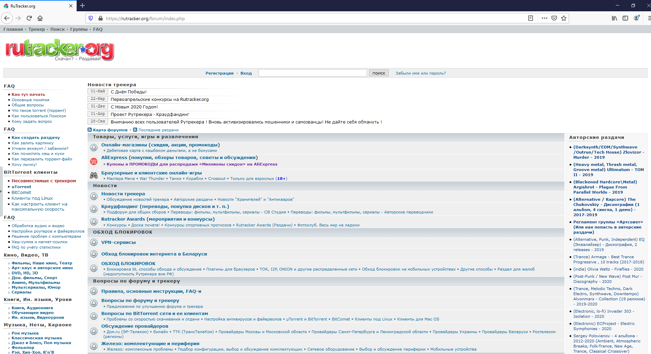Image resolution: width=651 pixels, height=354 pixels.
Task: Open Поиск in top menu
Action: tap(57, 29)
